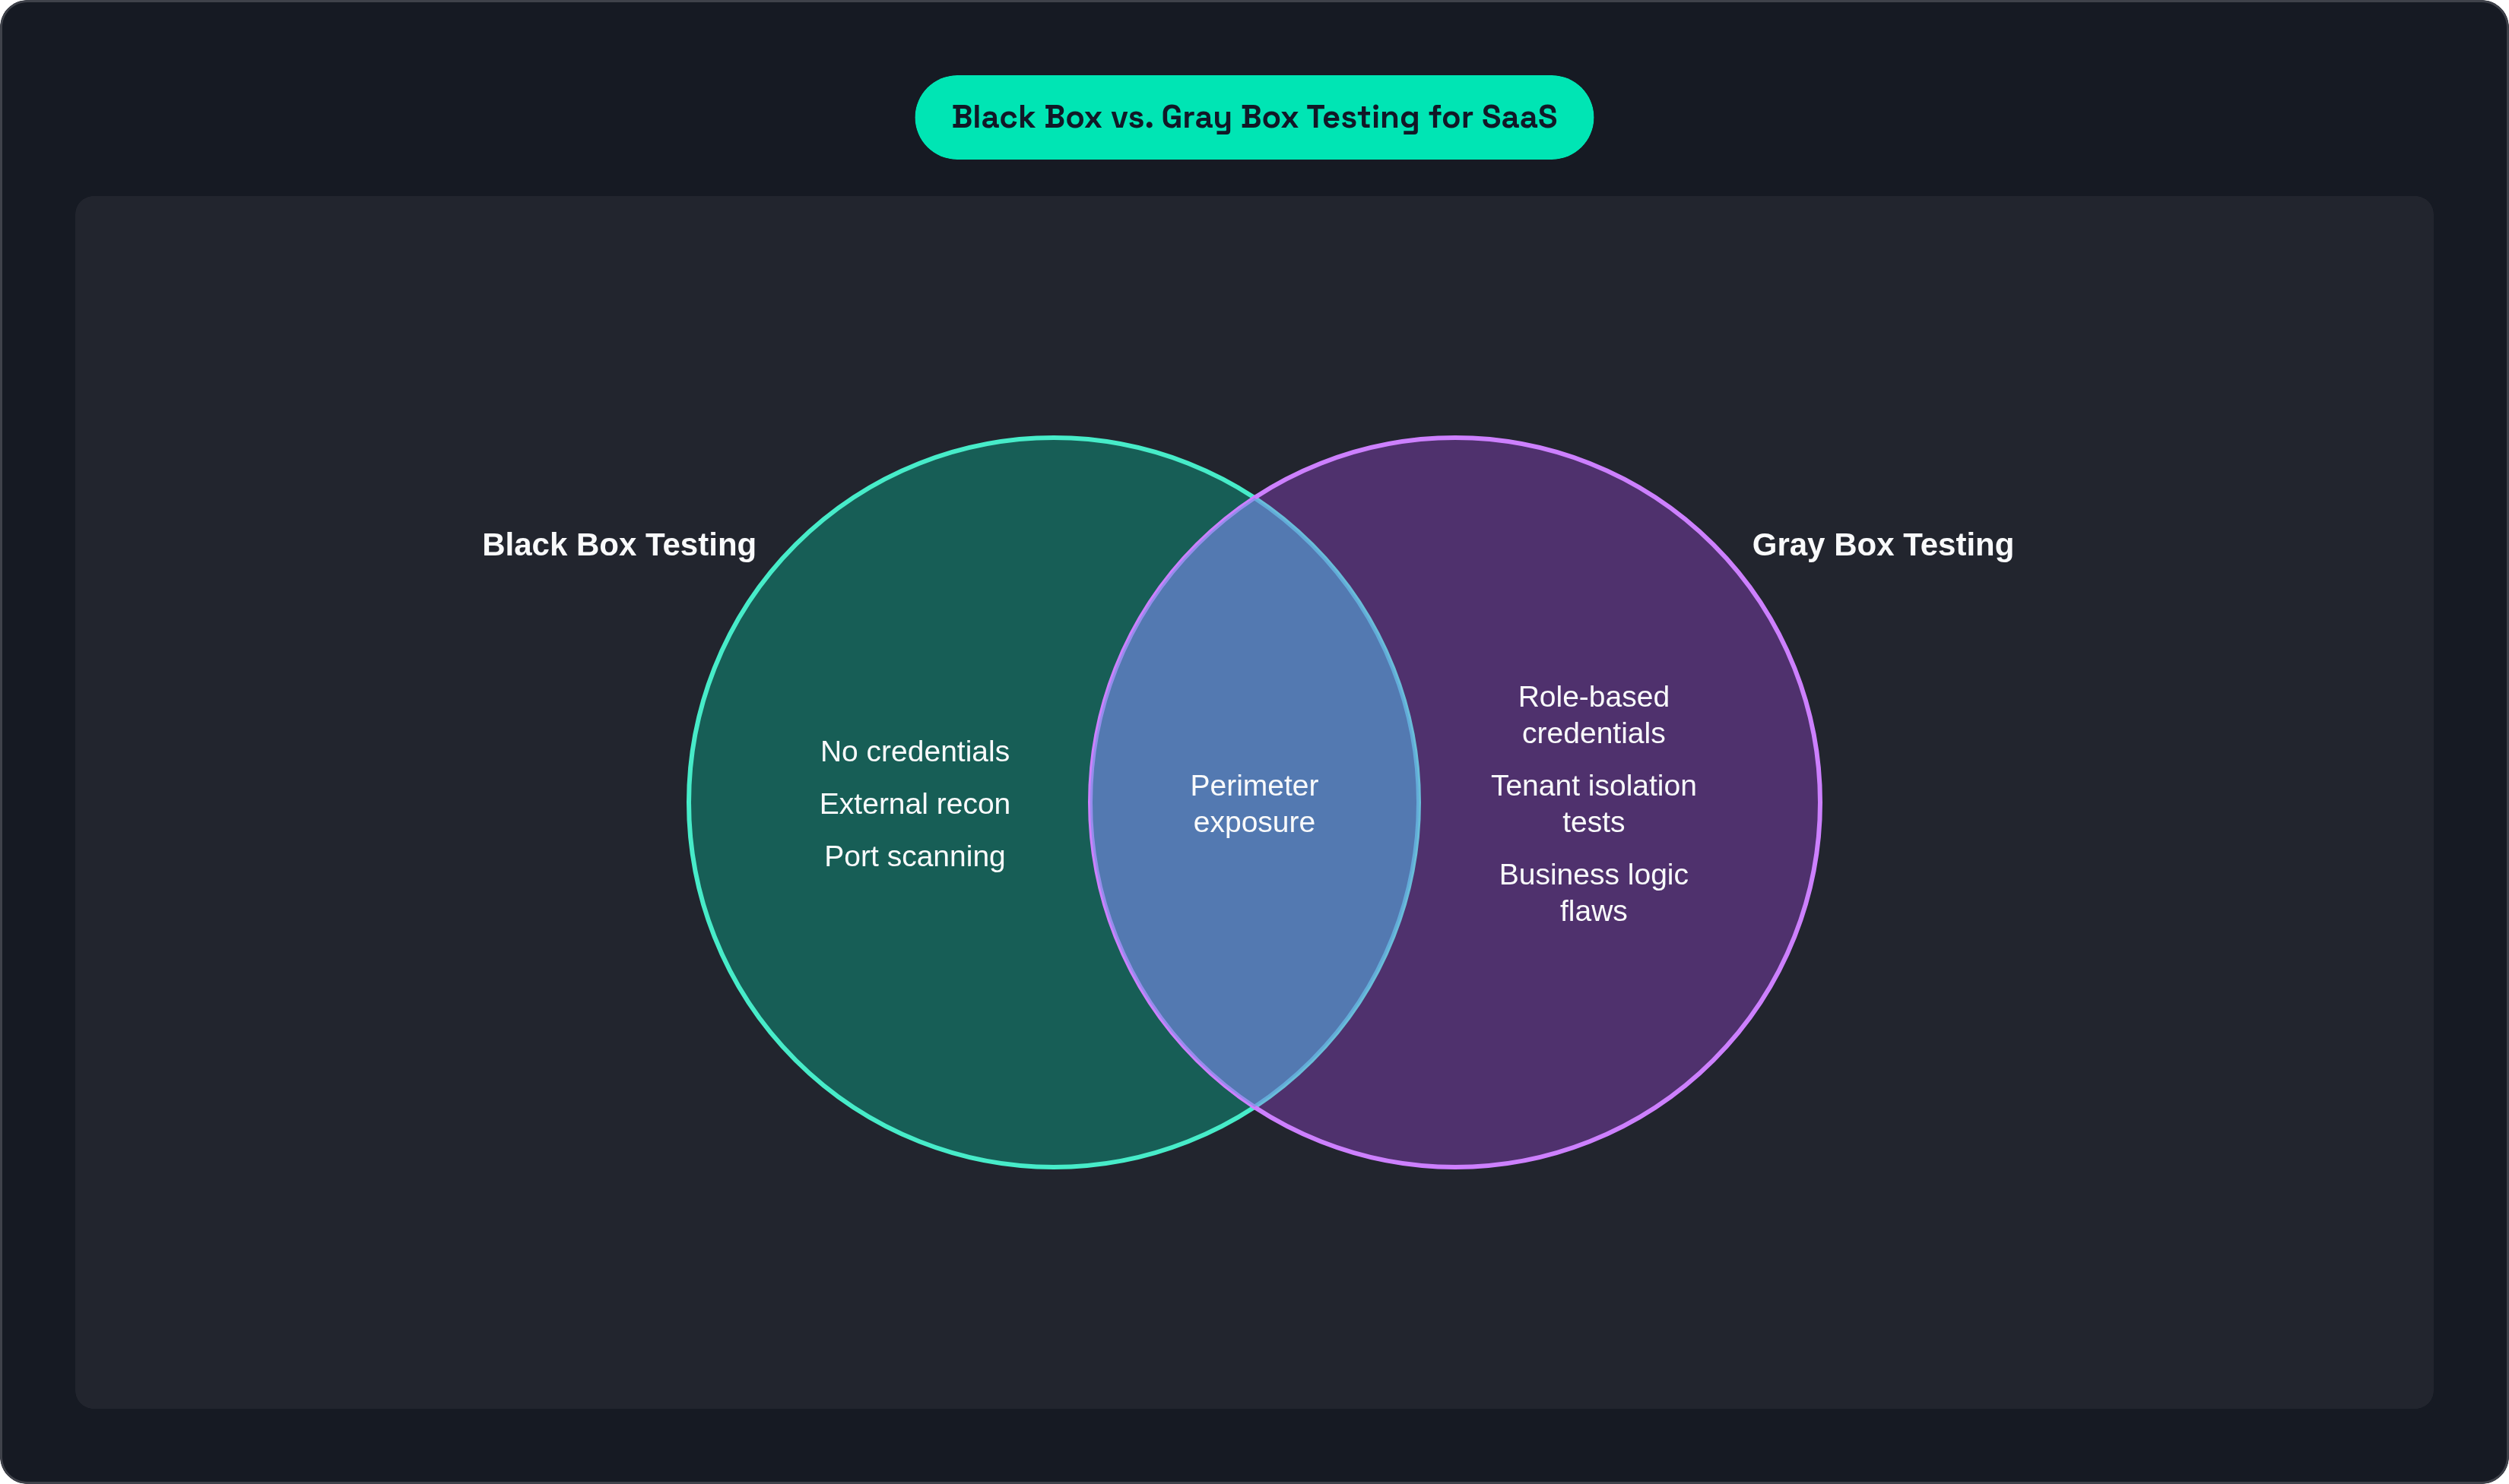The width and height of the screenshot is (2509, 1484).
Task: Select the 'Black Box Testing' heading label
Action: (618, 544)
